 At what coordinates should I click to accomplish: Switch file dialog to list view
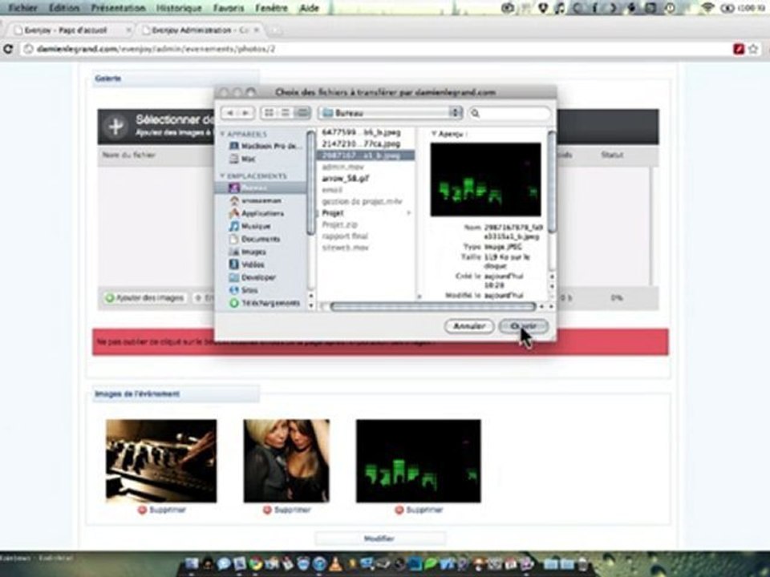(x=286, y=113)
